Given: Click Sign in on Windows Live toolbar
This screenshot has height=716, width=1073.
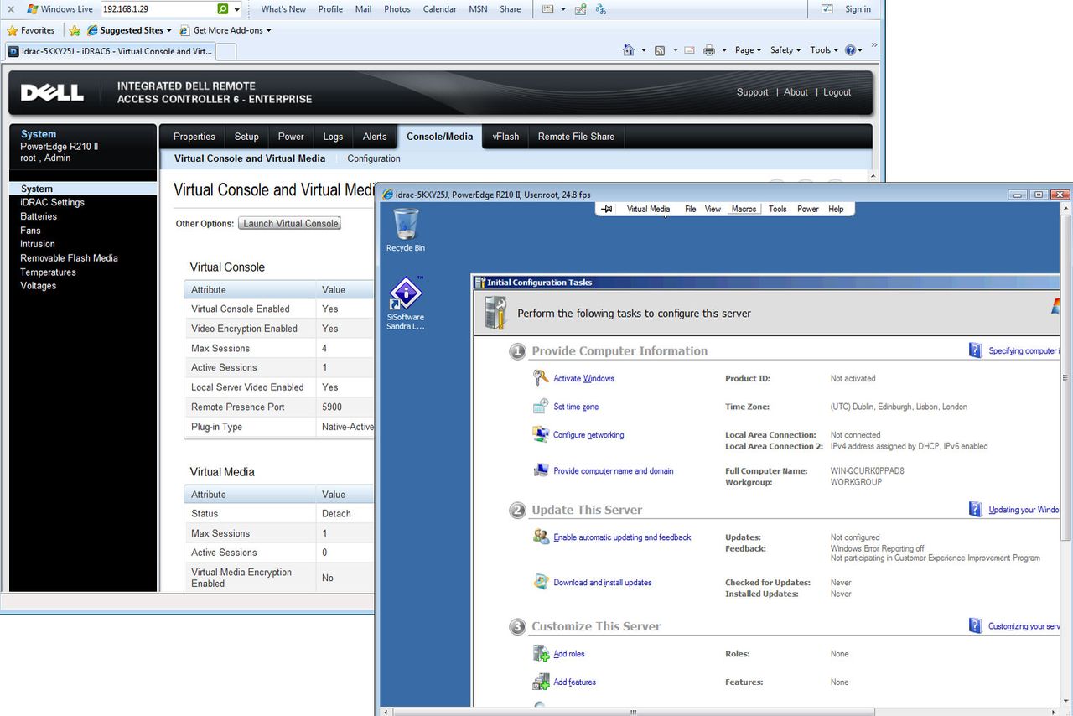Looking at the screenshot, I should pyautogui.click(x=858, y=9).
